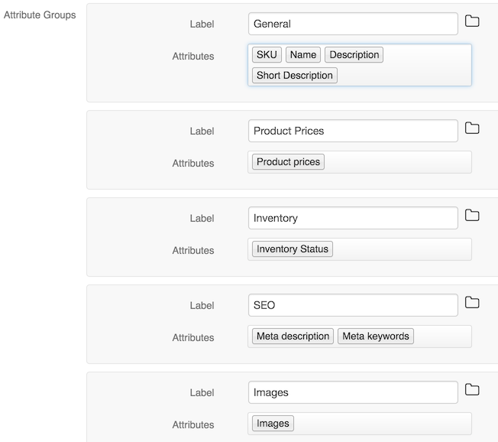Screen dimensions: 498x442
Task: Select the Name attribute tag
Action: coord(303,55)
